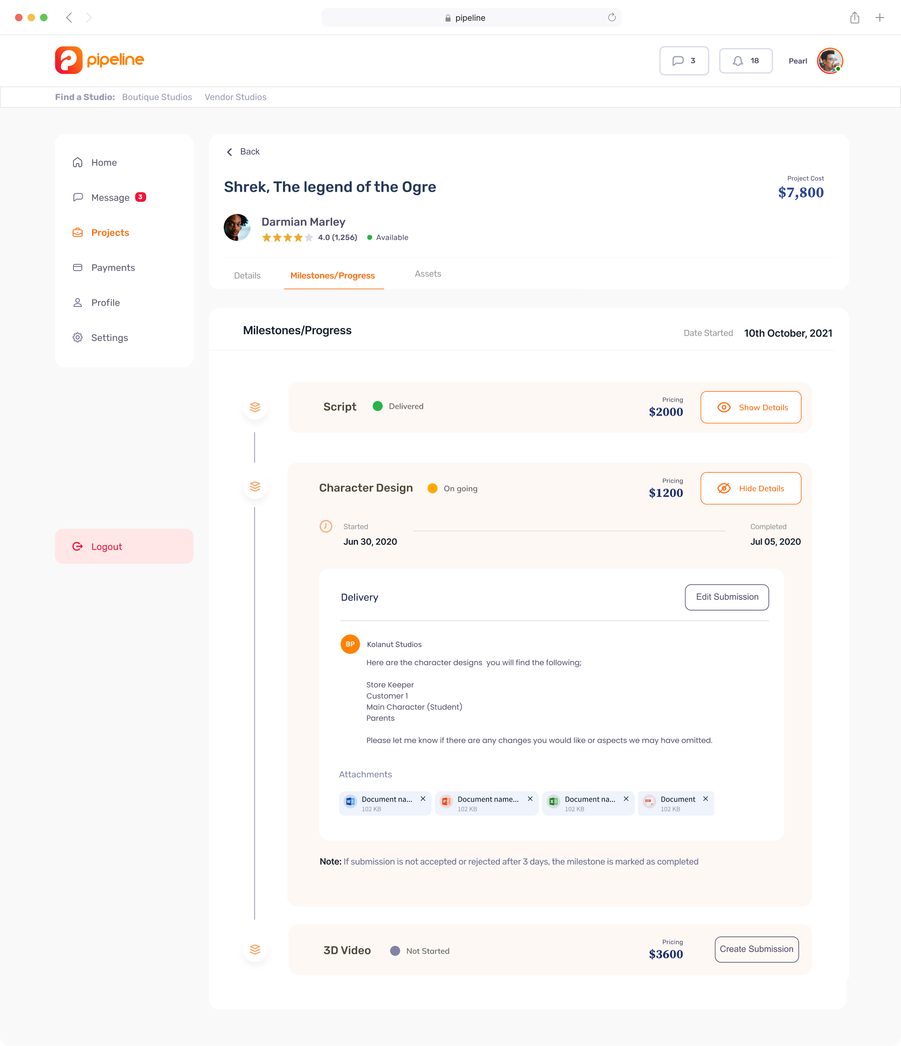Open Message in the sidebar
This screenshot has height=1046, width=901.
pos(111,197)
